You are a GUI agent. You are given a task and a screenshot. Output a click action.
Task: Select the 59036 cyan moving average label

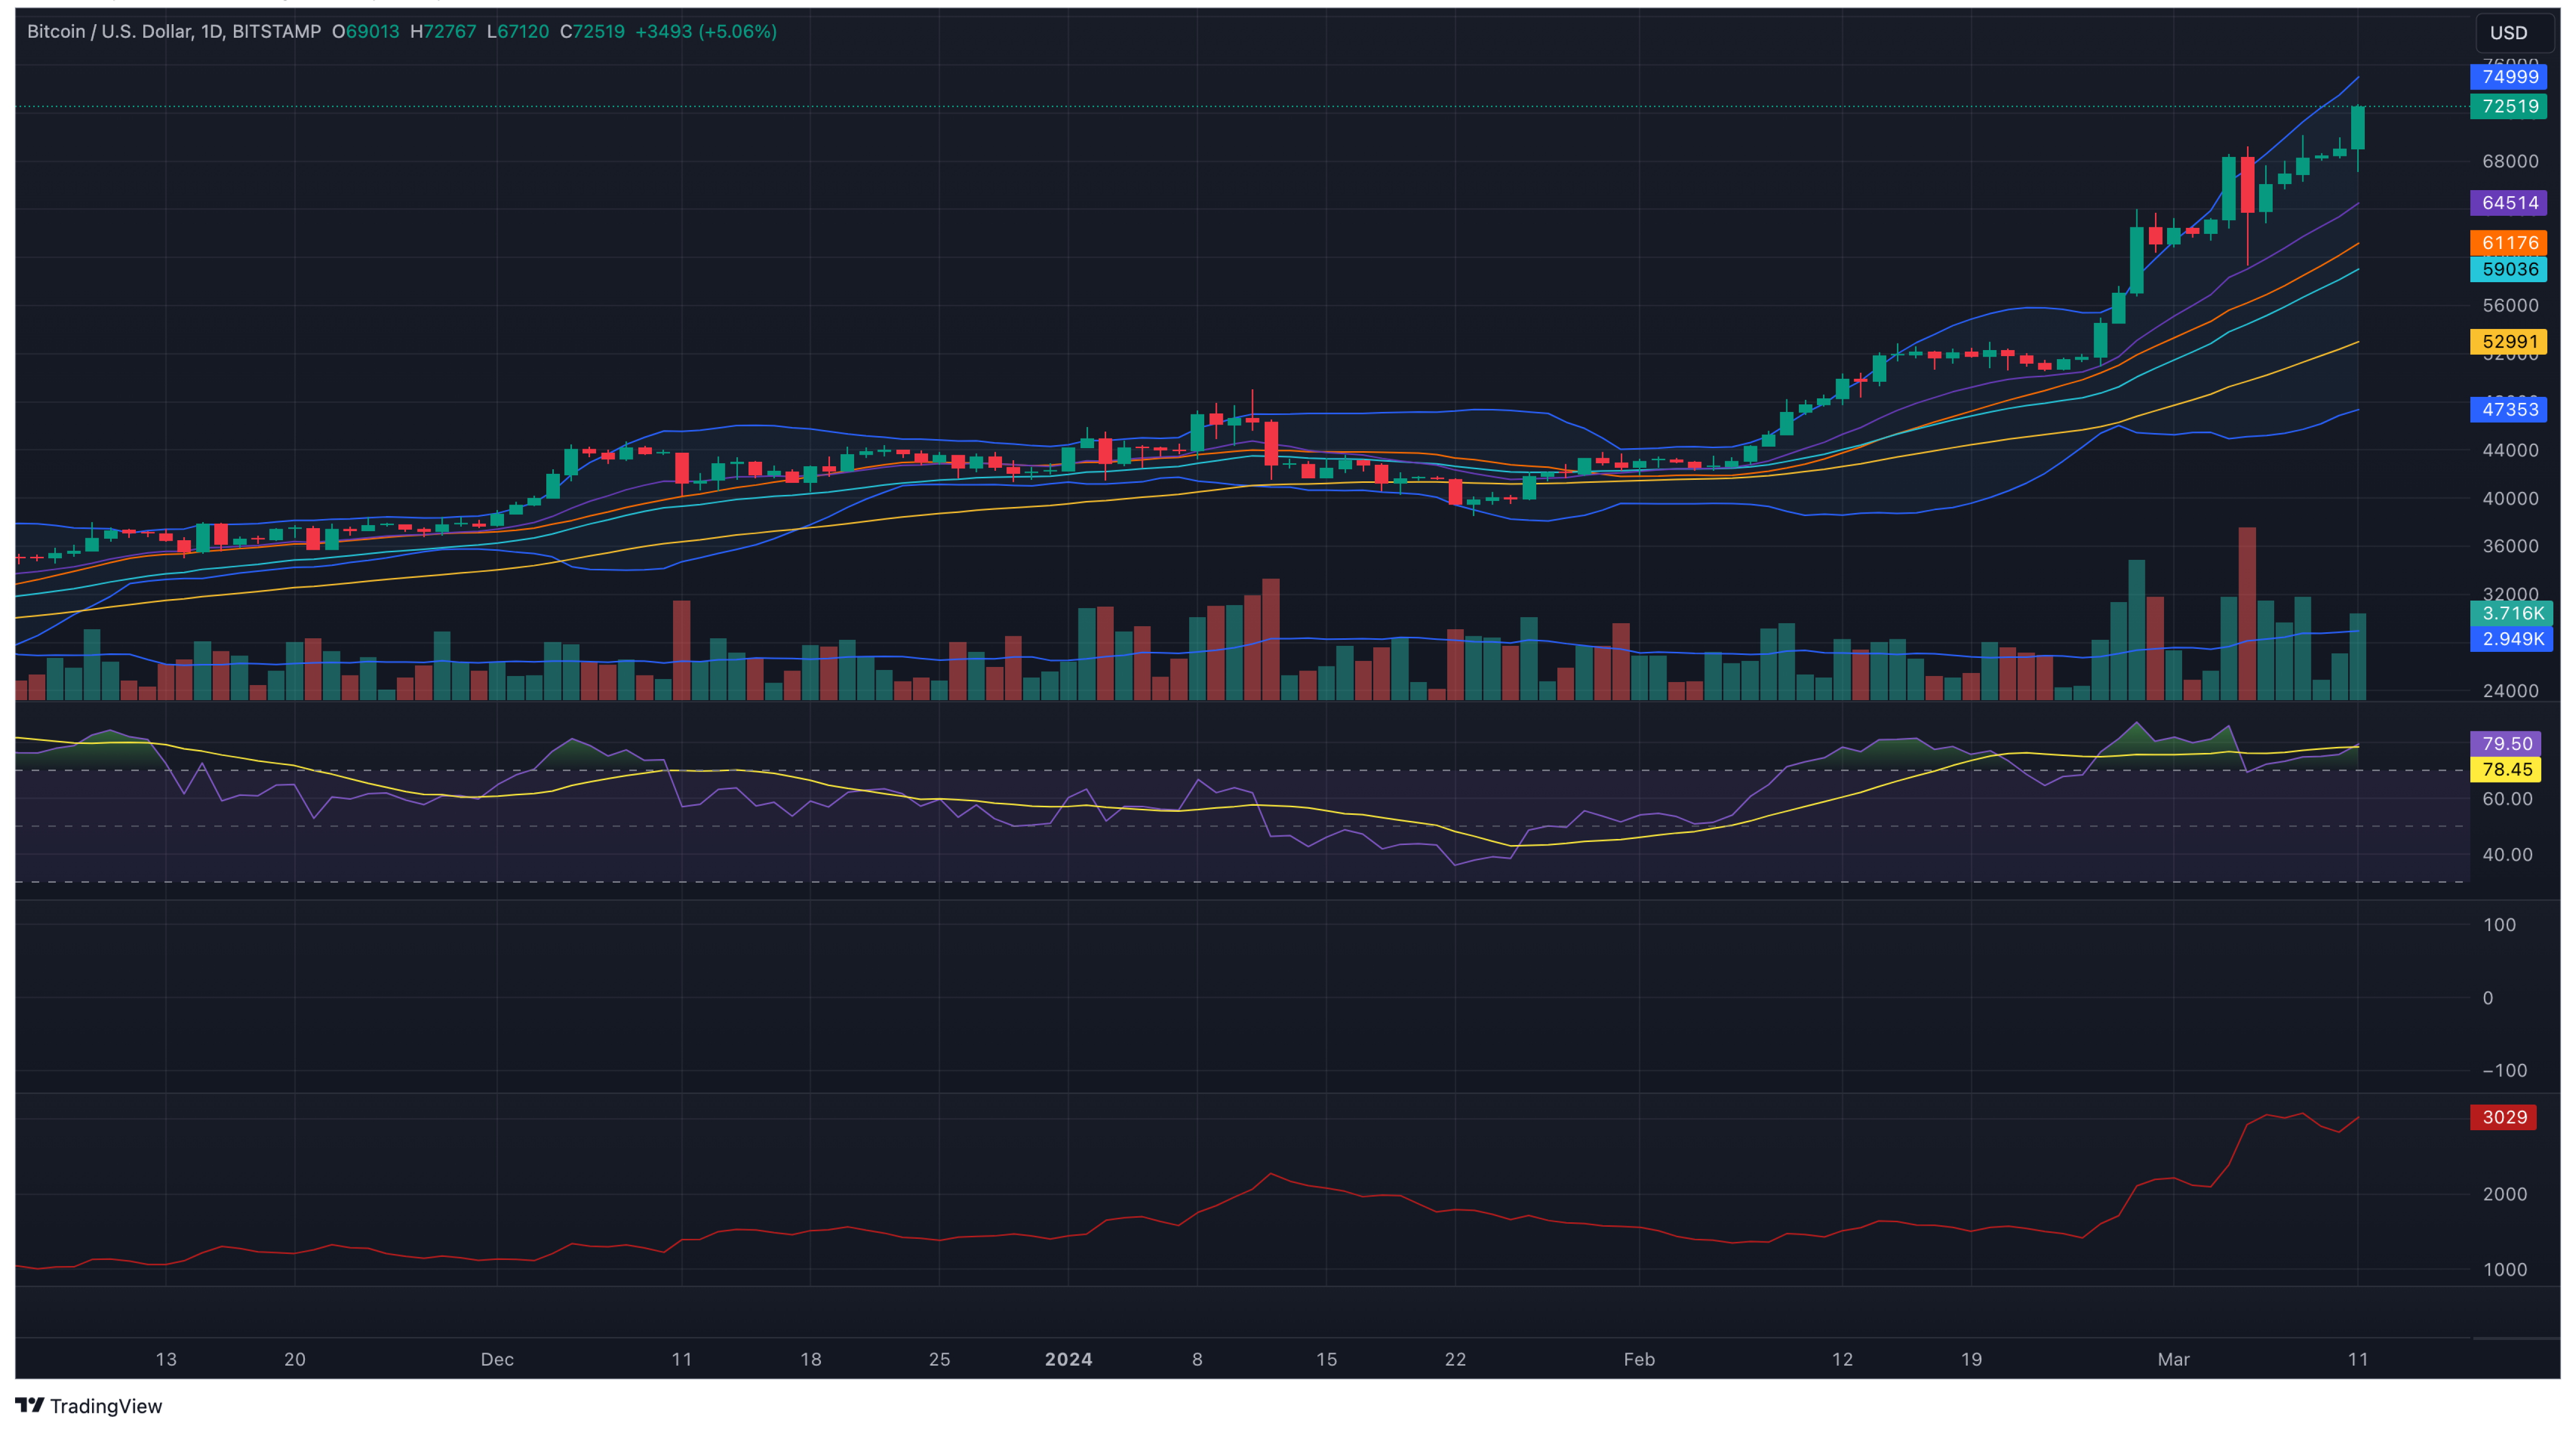(x=2509, y=269)
